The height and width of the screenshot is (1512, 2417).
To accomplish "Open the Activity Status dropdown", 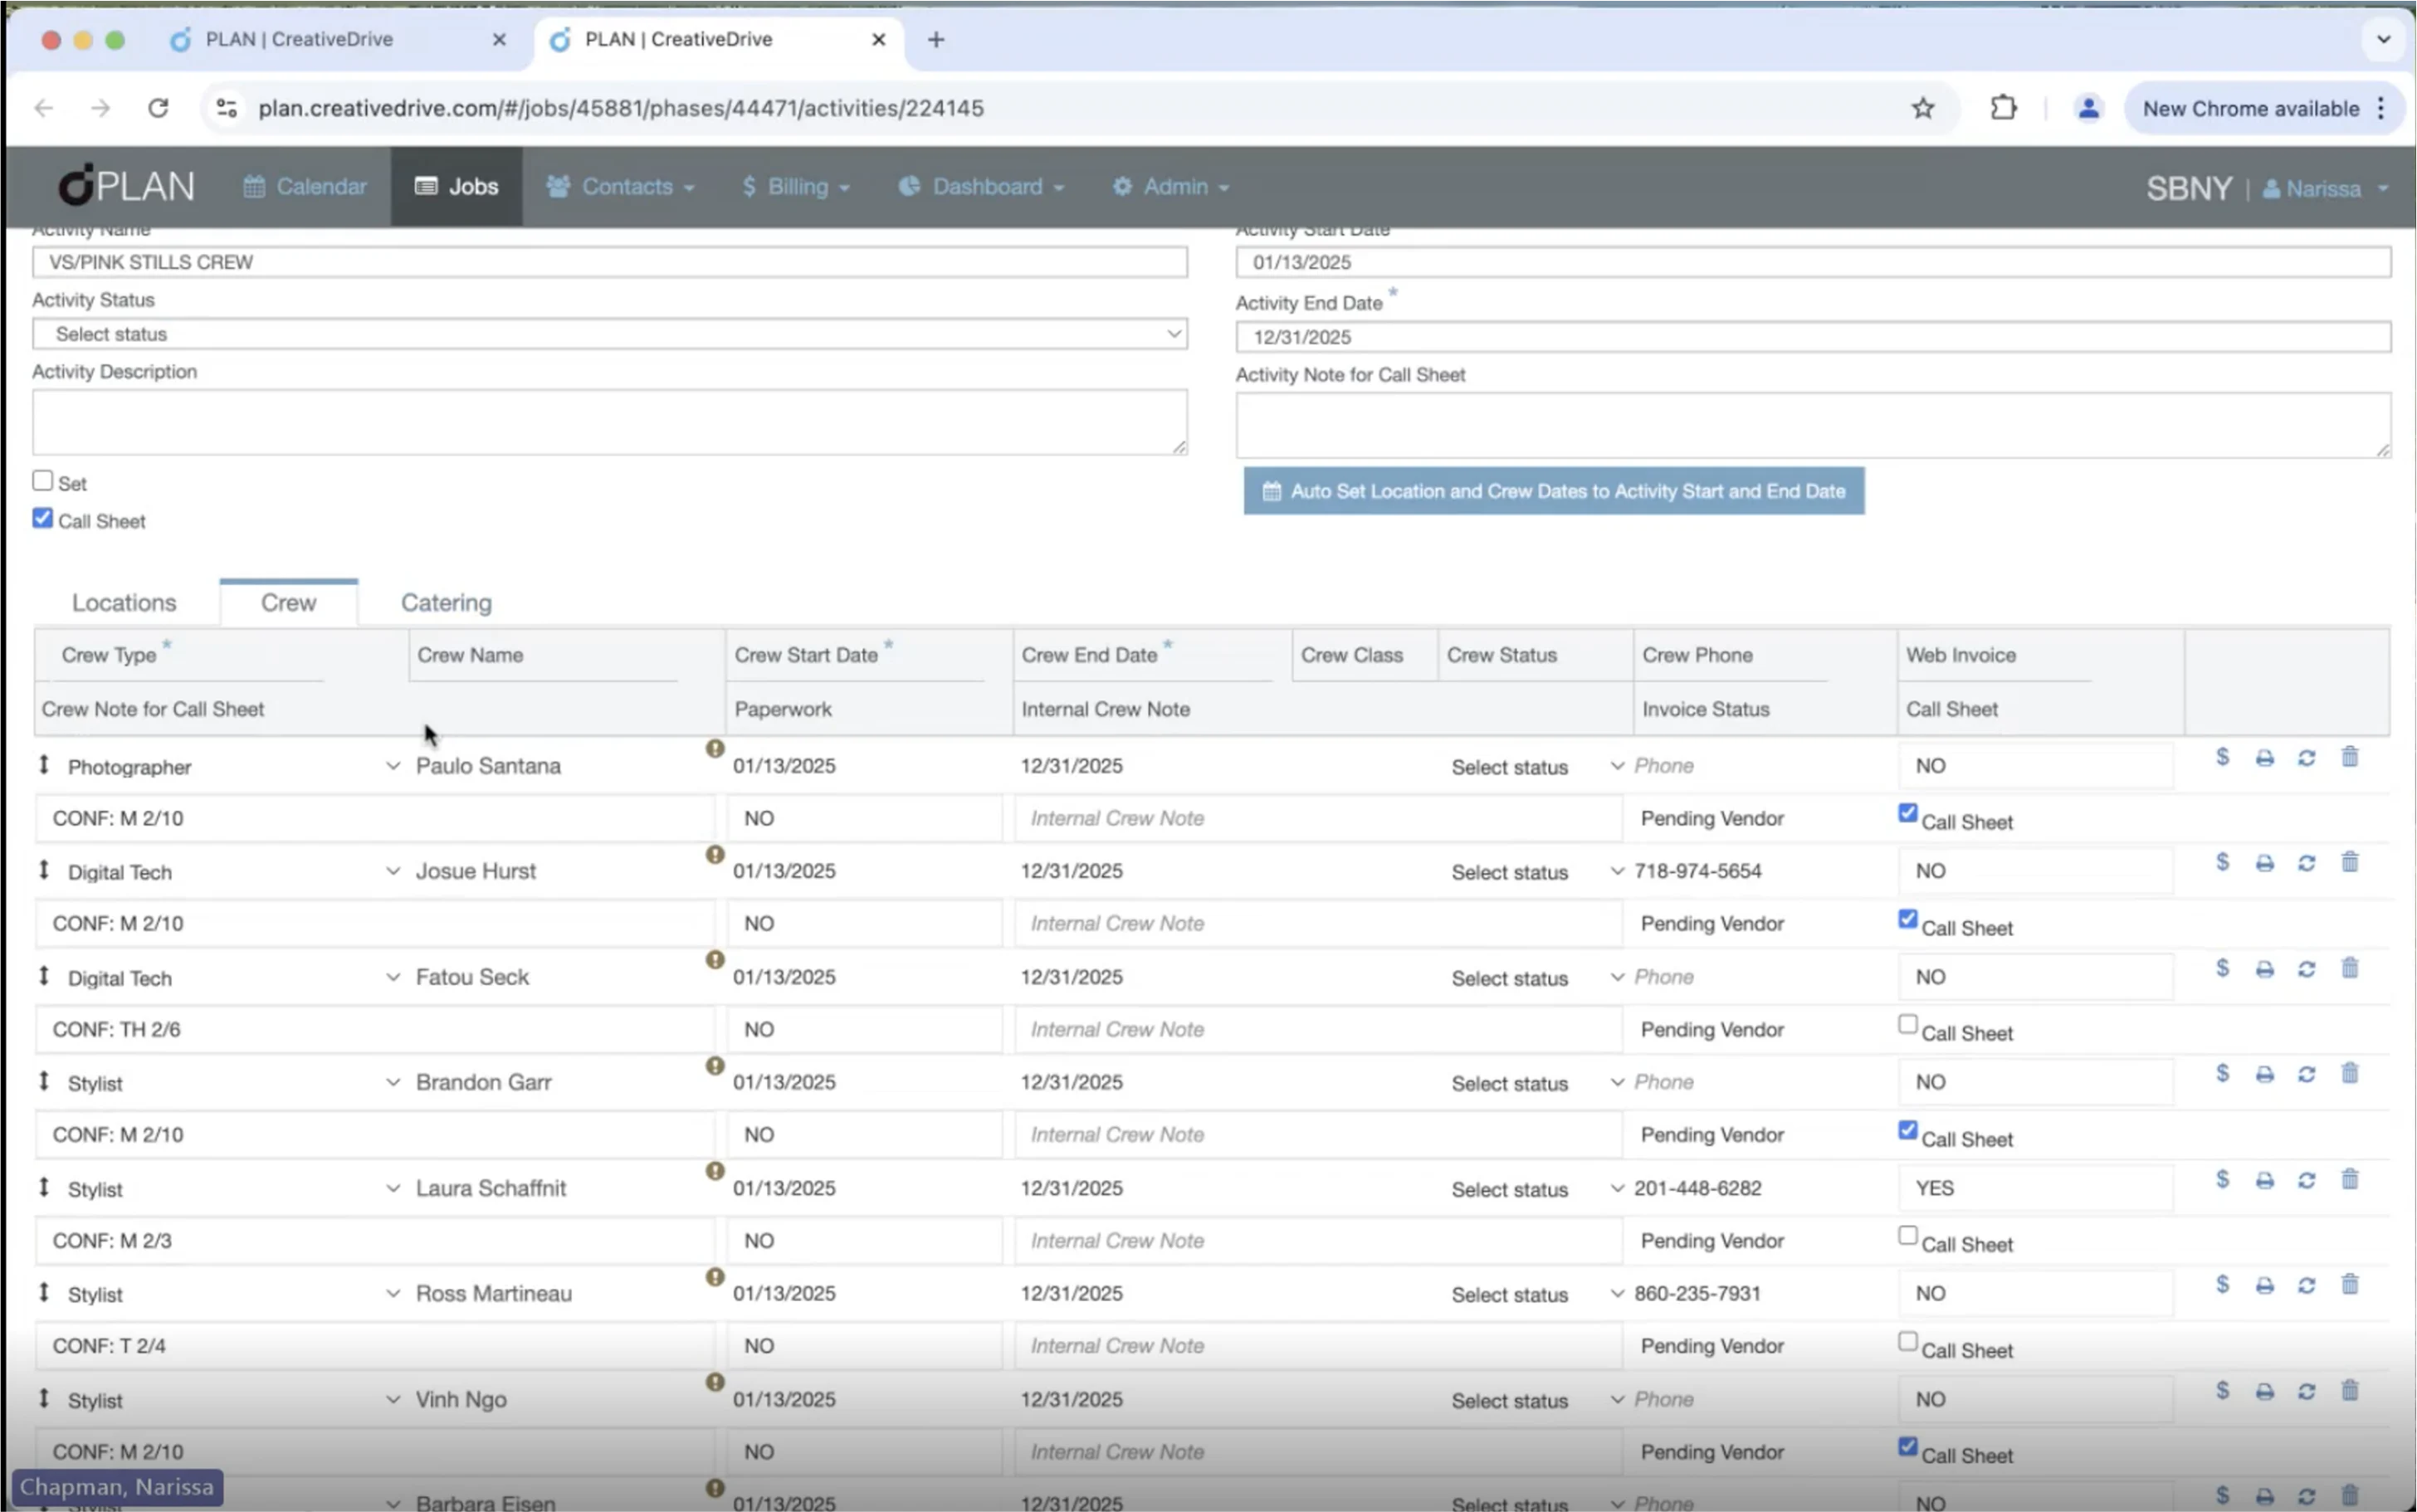I will click(610, 334).
